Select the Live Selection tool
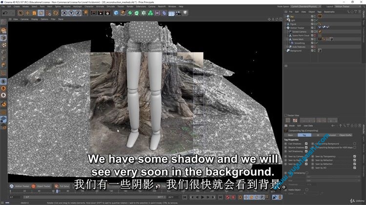The width and height of the screenshot is (366, 205). 20,13
